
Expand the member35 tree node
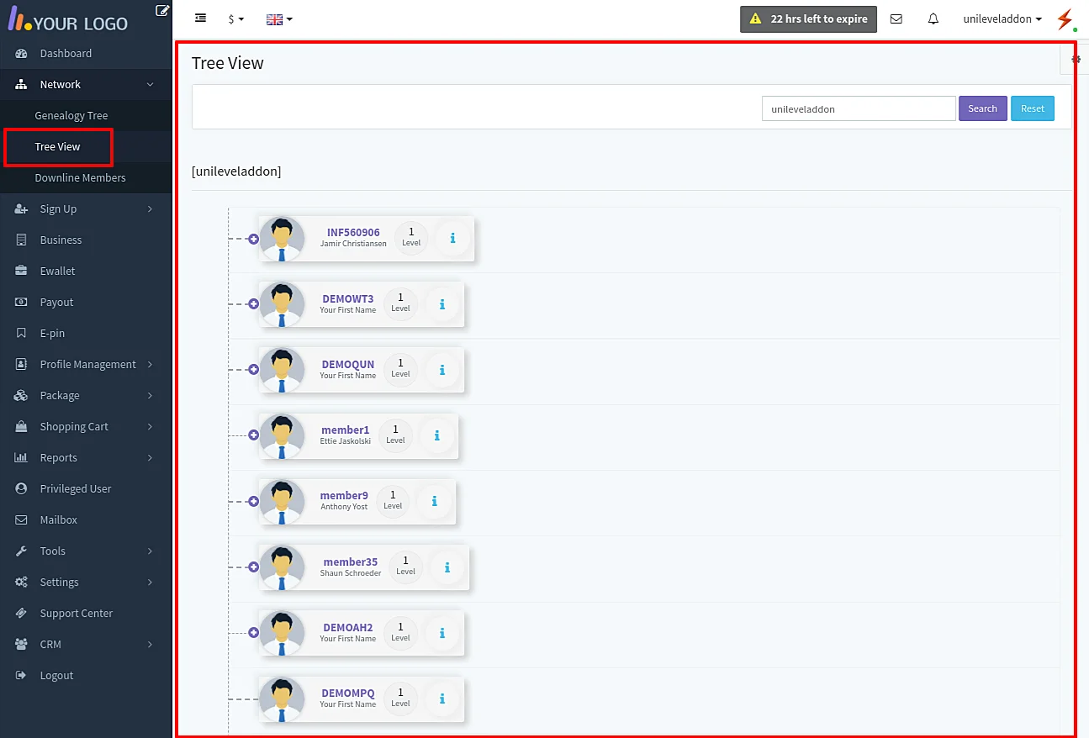point(253,567)
